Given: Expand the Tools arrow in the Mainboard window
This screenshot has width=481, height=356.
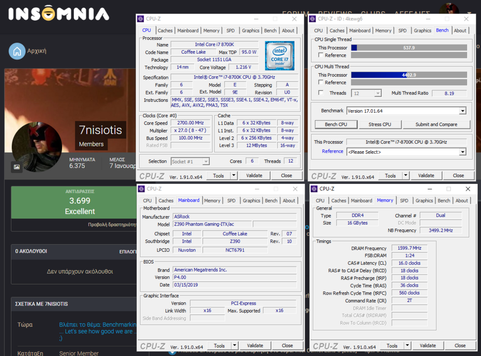Looking at the screenshot, I should [x=235, y=346].
